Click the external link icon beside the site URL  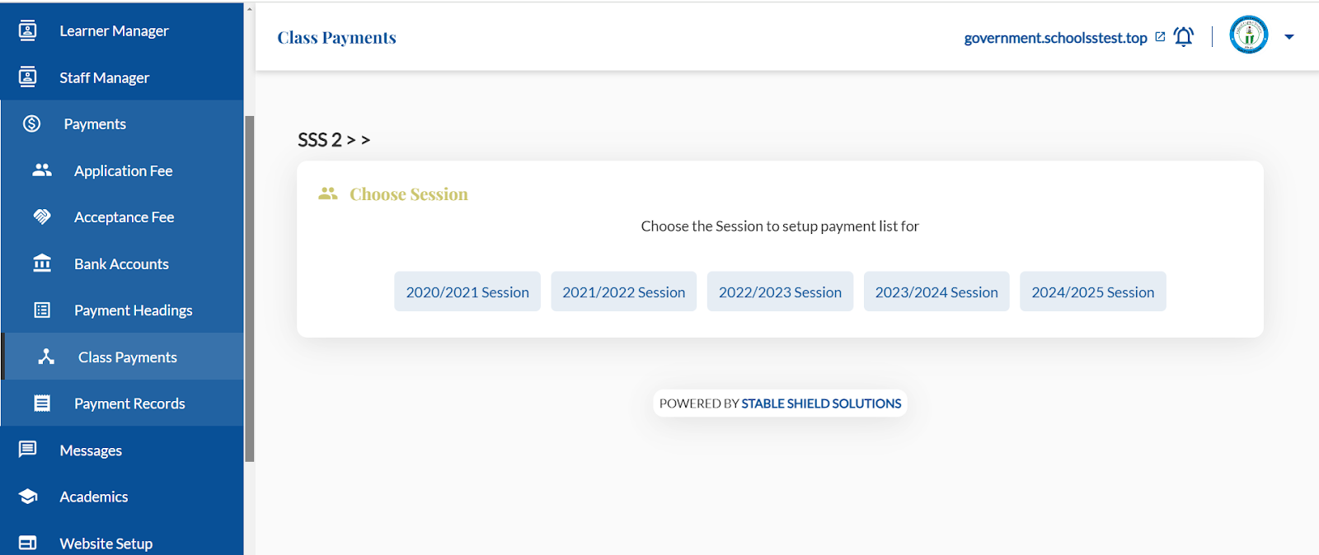pos(1160,37)
